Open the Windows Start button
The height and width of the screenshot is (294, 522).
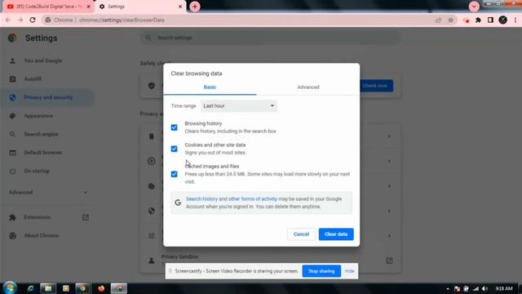click(x=10, y=287)
